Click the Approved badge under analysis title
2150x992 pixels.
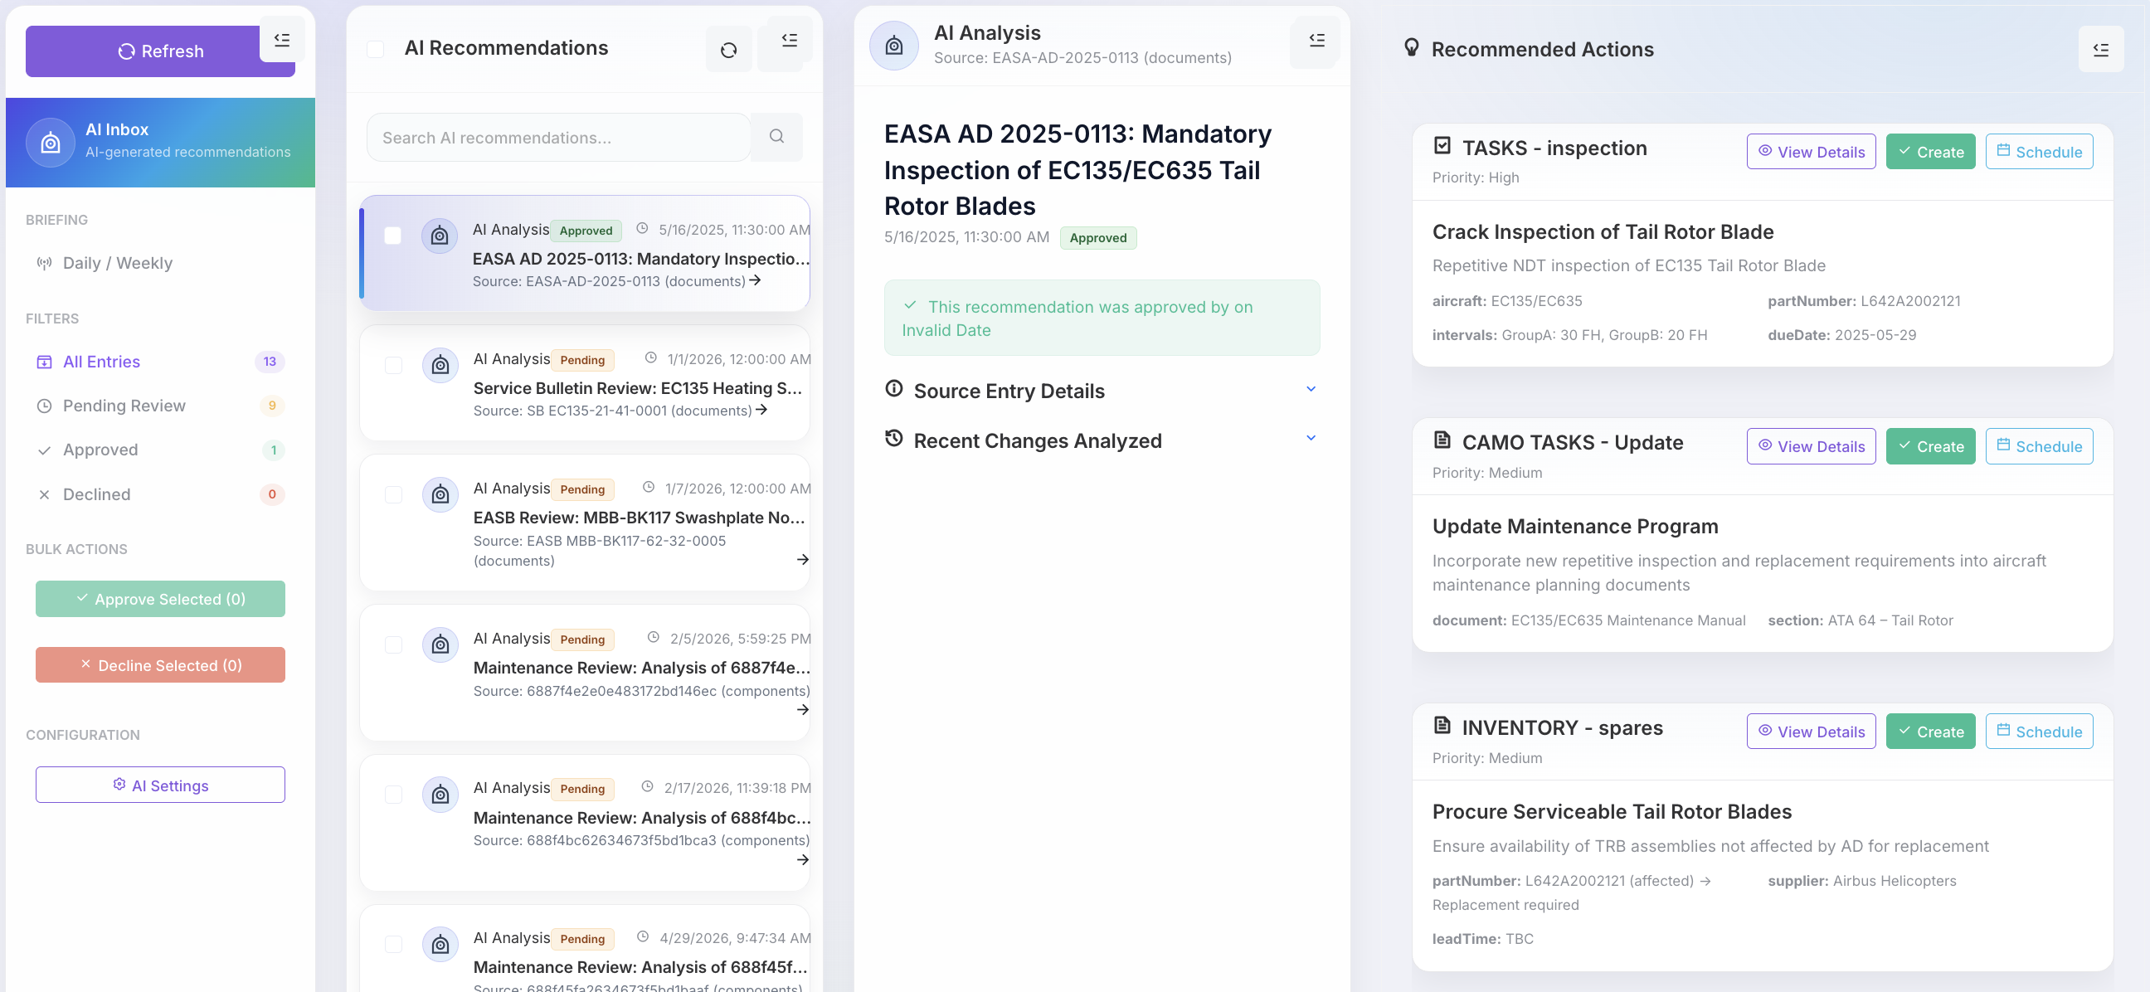(x=1097, y=238)
